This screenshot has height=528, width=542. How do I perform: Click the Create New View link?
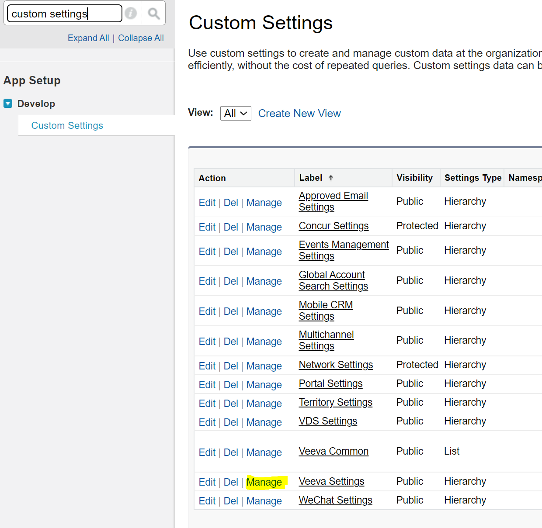point(299,114)
